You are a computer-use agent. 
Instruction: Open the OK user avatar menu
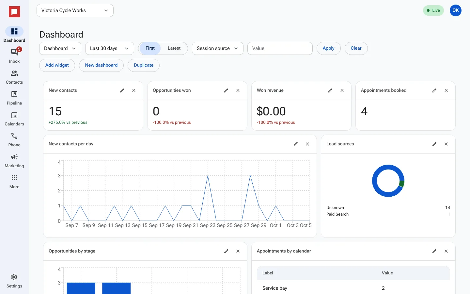coord(456,10)
